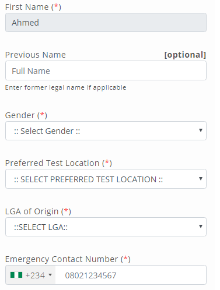This screenshot has height=290, width=220.
Task: Click the Nigeria flag icon
Action: click(16, 275)
